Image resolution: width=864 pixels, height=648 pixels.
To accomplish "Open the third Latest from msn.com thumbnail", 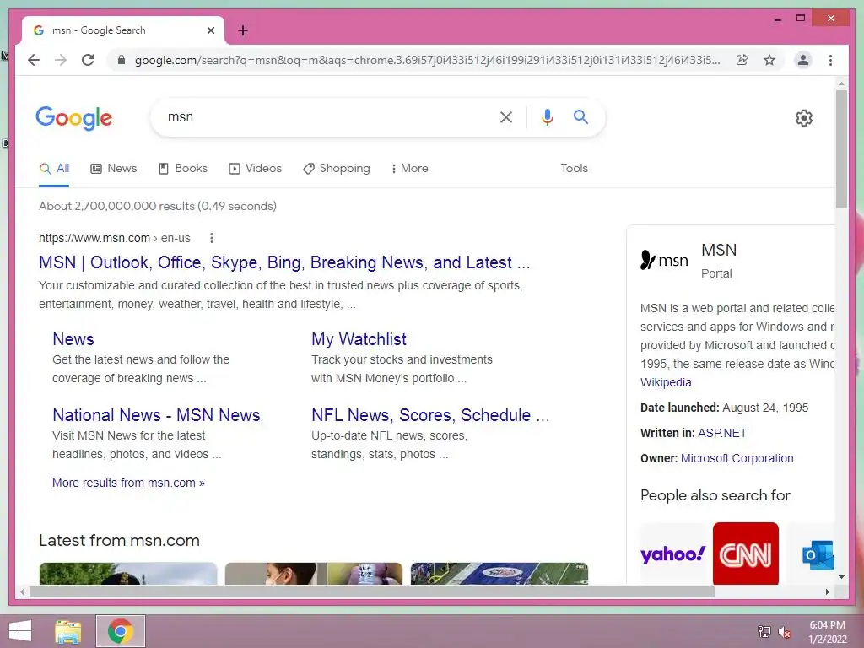I will click(499, 573).
